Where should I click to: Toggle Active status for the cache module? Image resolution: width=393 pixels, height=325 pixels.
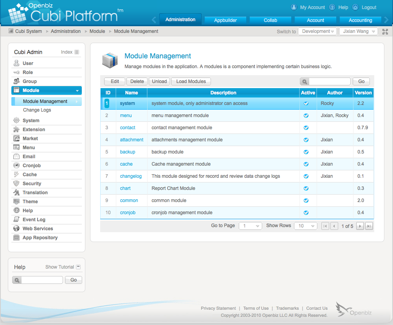(306, 164)
